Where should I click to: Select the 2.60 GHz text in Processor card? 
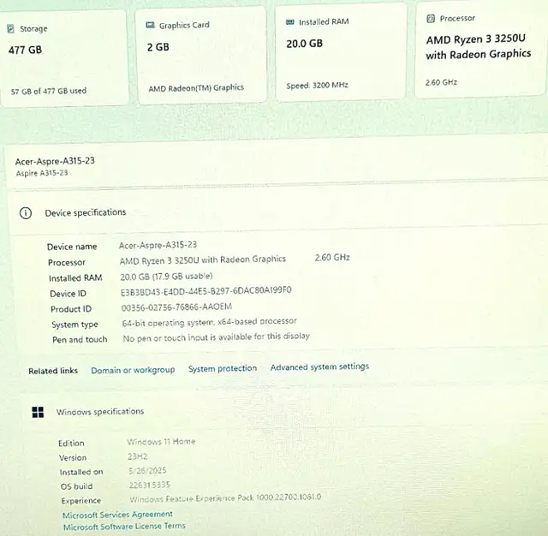441,82
